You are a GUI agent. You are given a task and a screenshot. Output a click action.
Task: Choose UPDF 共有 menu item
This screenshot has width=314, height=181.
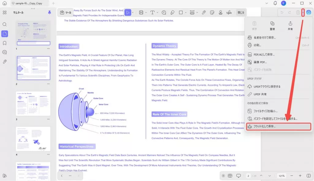coord(278,94)
